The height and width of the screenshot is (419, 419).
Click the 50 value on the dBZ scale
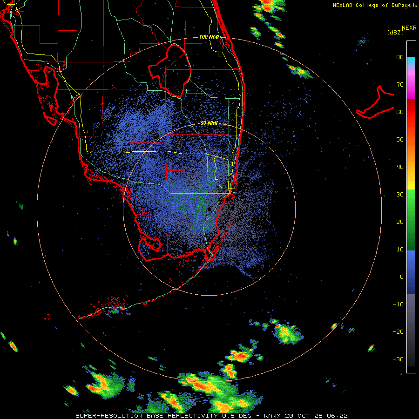(x=400, y=140)
